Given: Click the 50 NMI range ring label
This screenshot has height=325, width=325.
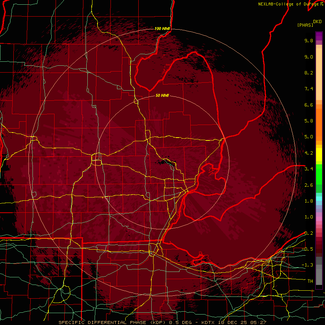Looking at the screenshot, I should [162, 96].
